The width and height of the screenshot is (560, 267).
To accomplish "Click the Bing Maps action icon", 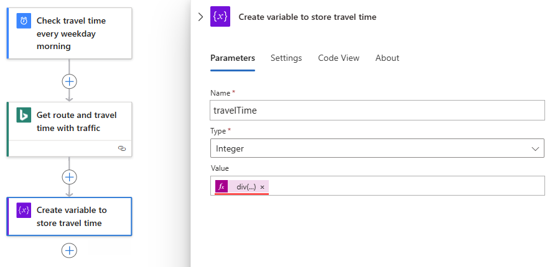I will tap(24, 115).
